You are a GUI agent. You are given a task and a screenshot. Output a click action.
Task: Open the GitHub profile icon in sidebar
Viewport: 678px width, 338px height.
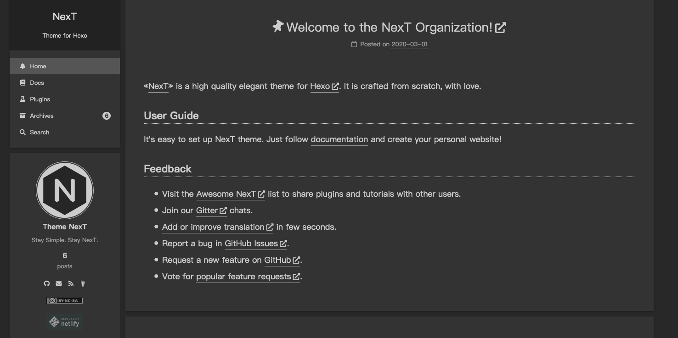(46, 283)
